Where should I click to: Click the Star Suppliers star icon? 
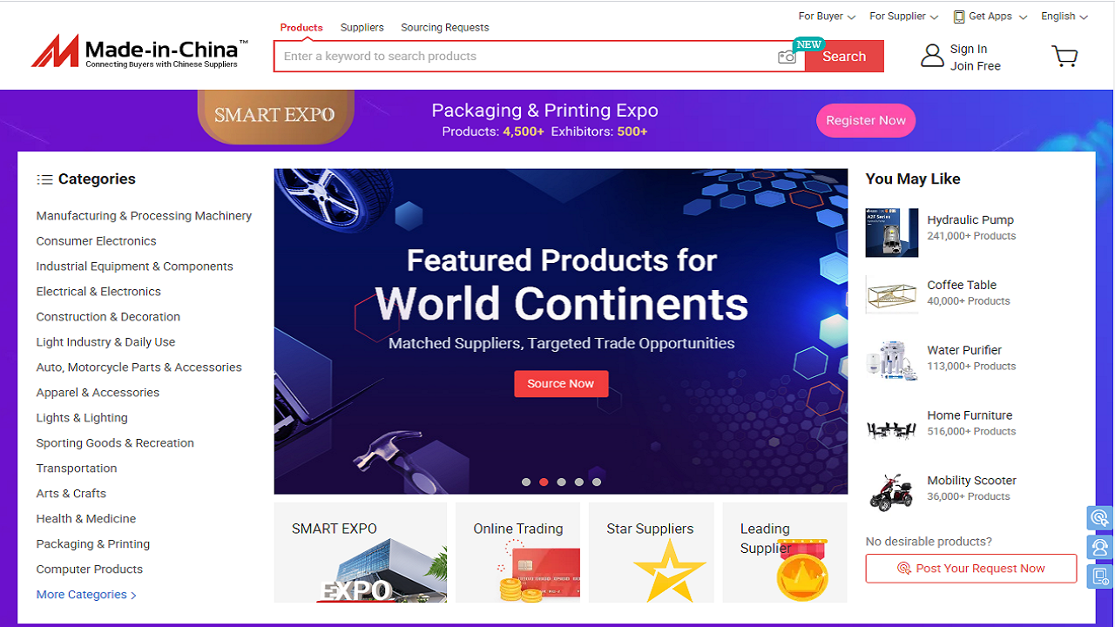coord(668,570)
